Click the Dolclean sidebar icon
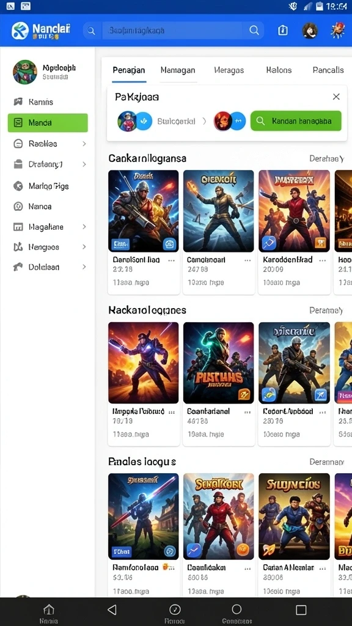352x626 pixels. click(x=18, y=267)
